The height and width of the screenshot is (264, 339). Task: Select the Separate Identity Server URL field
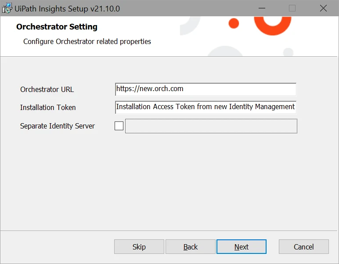[x=211, y=126]
